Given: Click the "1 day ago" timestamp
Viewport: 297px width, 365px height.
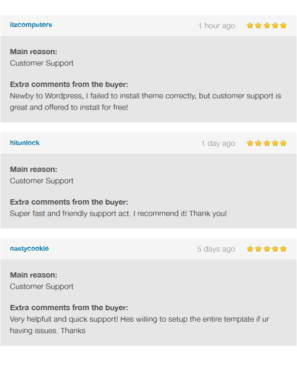Looking at the screenshot, I should (x=218, y=144).
